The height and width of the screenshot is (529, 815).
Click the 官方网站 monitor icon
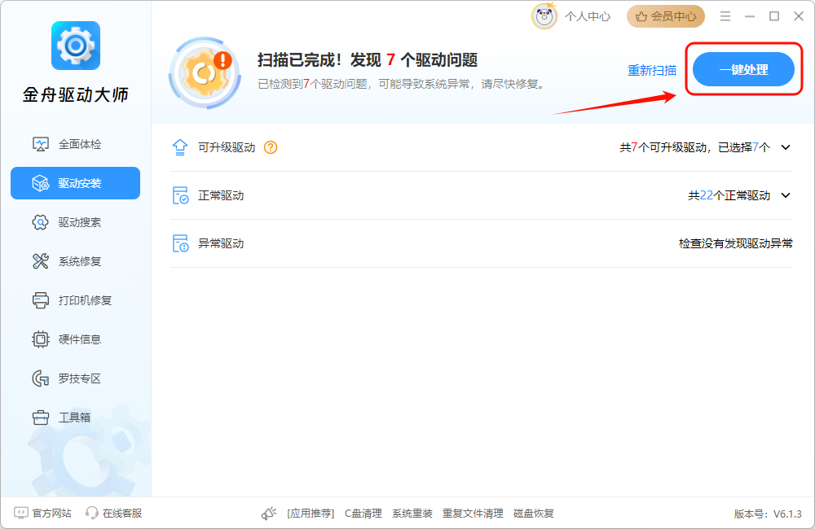[21, 513]
